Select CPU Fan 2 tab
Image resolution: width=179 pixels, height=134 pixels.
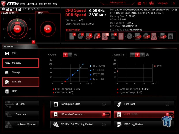click(70, 55)
